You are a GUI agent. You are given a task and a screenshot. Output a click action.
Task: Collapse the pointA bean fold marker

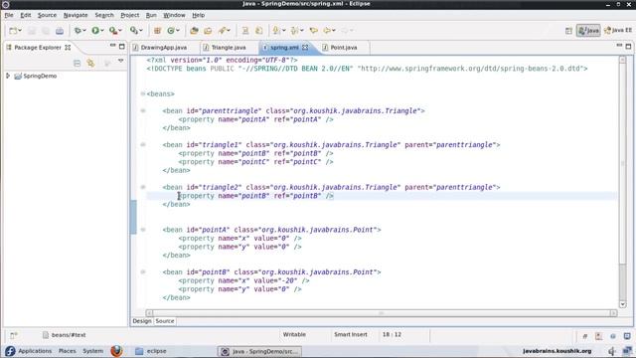pyautogui.click(x=143, y=230)
